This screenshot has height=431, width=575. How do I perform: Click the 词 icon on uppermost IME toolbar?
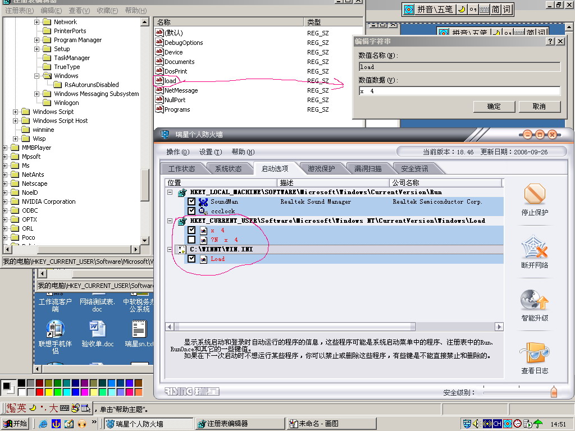[x=506, y=9]
